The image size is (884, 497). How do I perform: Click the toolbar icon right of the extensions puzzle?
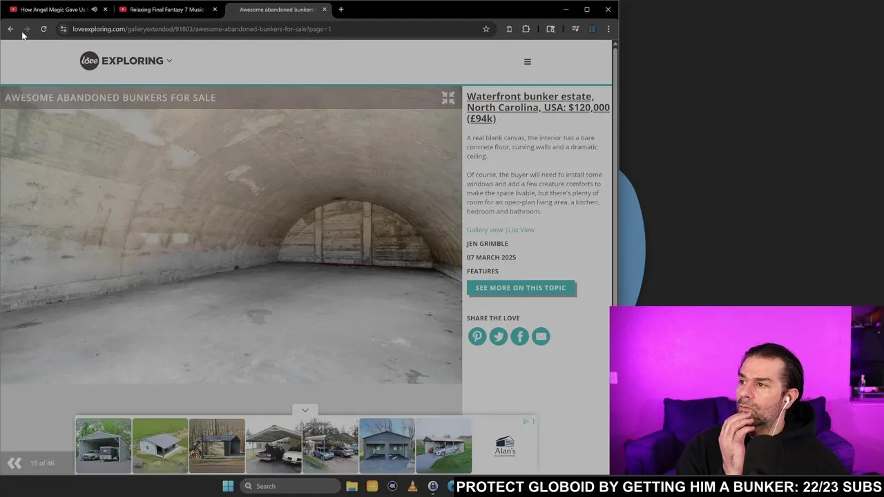point(550,29)
